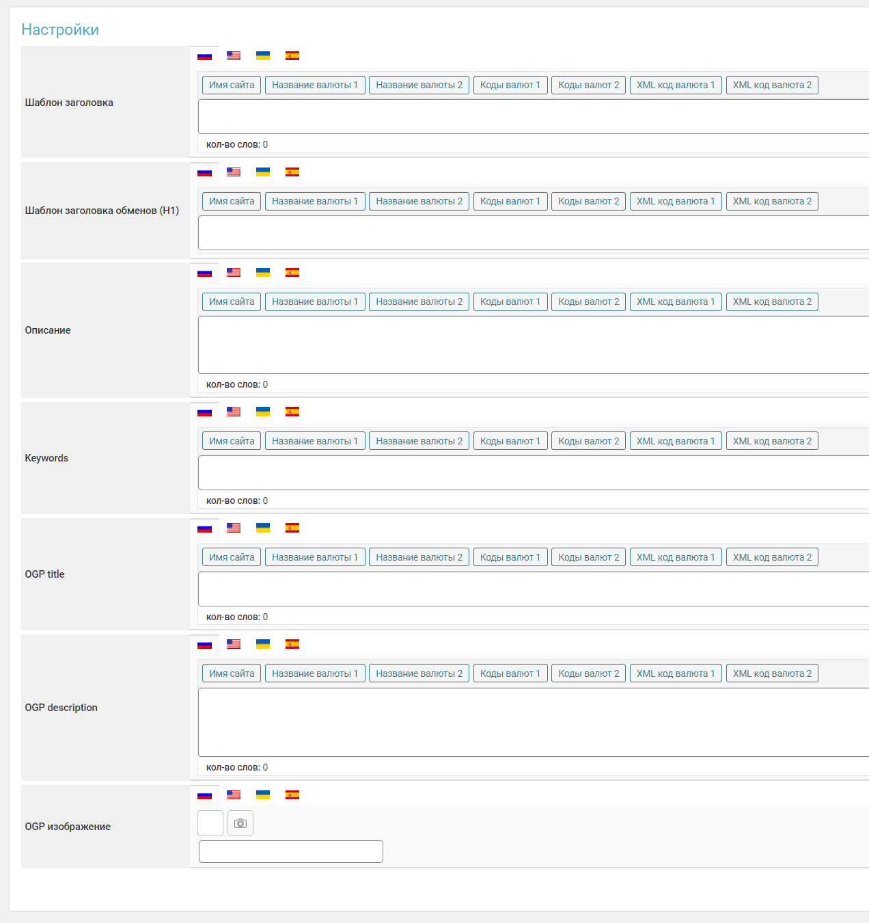This screenshot has width=869, height=923.
Task: Click the empty OGP image preview thumbnail
Action: [x=210, y=823]
